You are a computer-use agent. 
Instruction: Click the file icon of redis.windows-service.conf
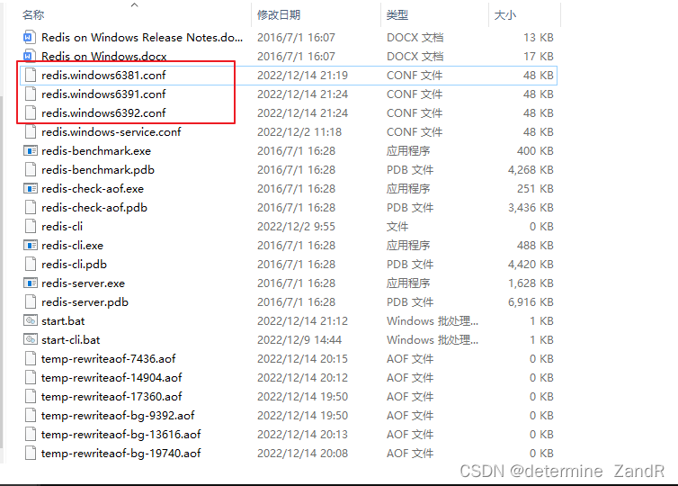pos(31,132)
